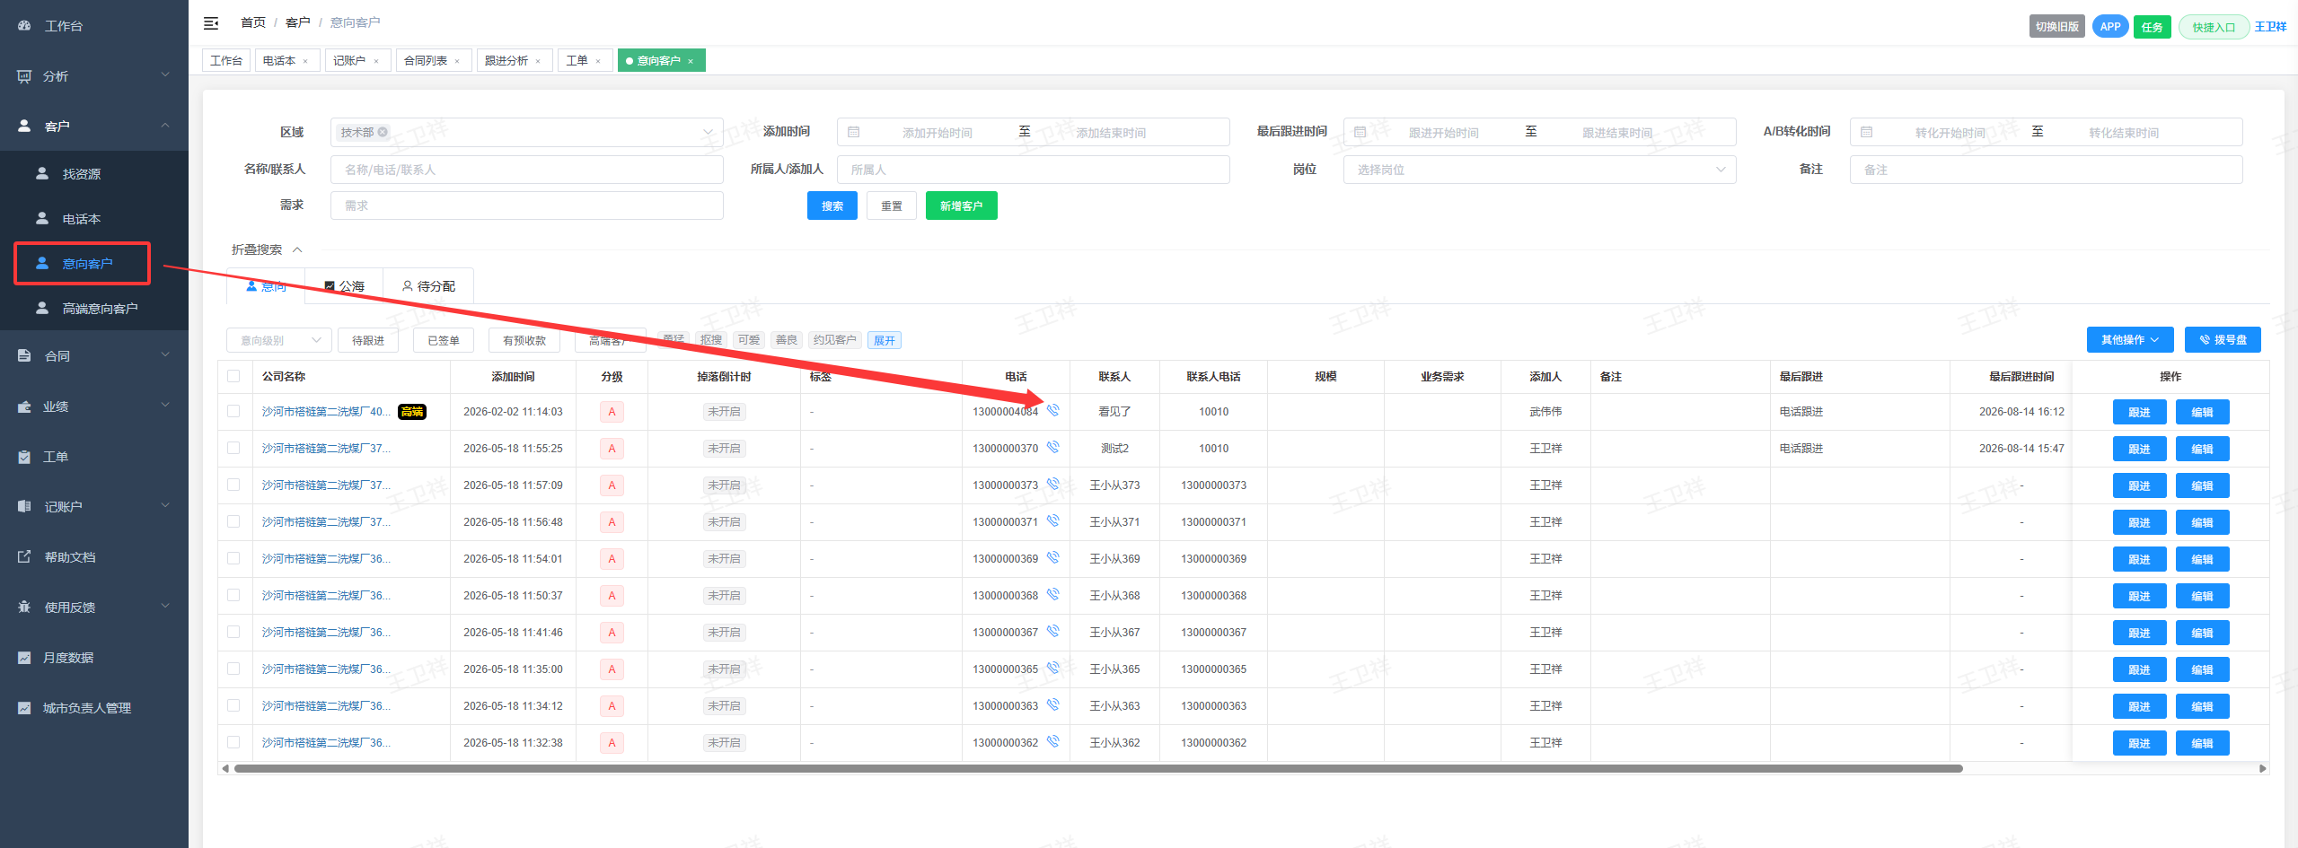Click the blue 搜索 button

832,206
